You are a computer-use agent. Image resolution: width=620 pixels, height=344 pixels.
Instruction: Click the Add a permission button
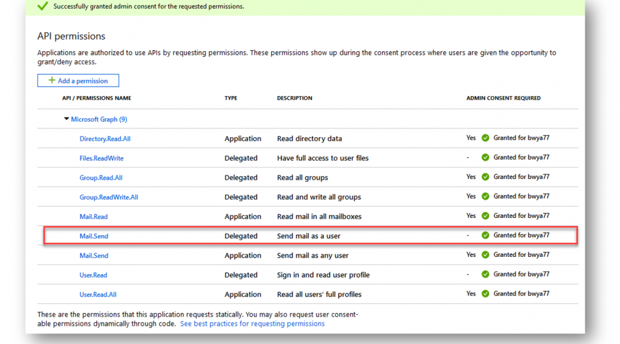78,81
